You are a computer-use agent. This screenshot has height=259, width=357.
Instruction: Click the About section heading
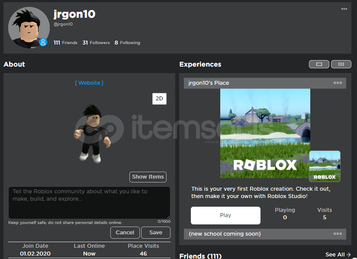(x=14, y=64)
